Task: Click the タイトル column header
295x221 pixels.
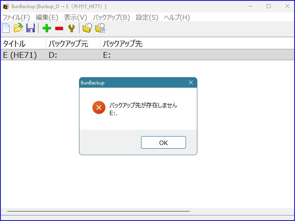Action: coord(24,44)
